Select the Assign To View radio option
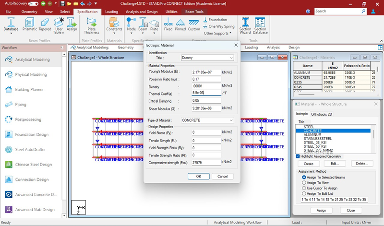The height and width of the screenshot is (226, 384). pyautogui.click(x=304, y=183)
